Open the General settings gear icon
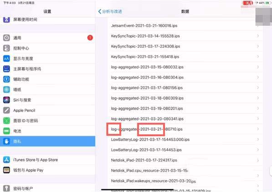This screenshot has height=192, width=272. tap(6, 38)
